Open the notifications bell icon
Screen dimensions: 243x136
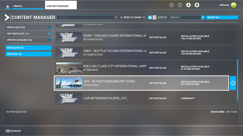[x=197, y=5]
